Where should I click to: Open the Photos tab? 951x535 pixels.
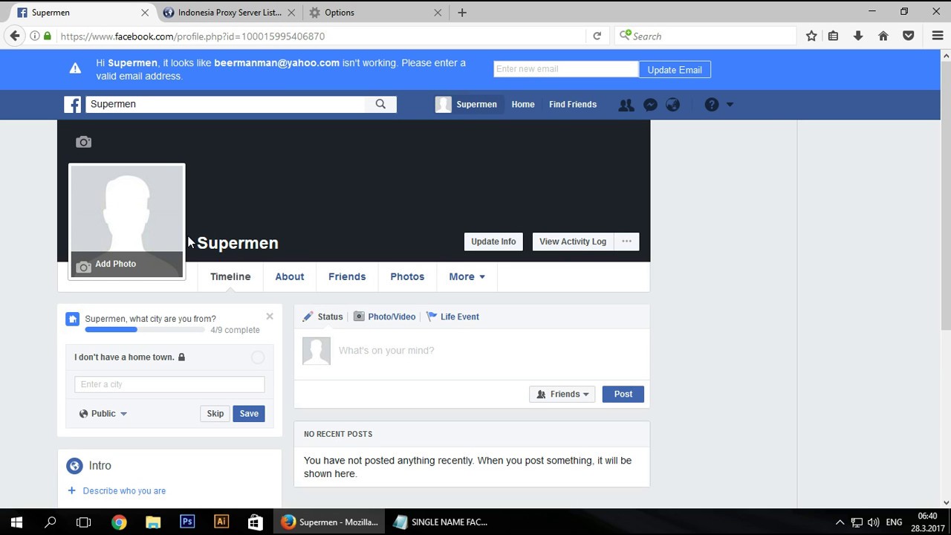(x=407, y=276)
